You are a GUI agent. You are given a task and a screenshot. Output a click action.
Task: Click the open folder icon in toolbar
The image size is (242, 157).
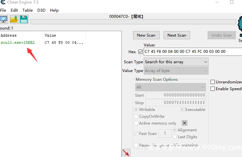(x=14, y=19)
